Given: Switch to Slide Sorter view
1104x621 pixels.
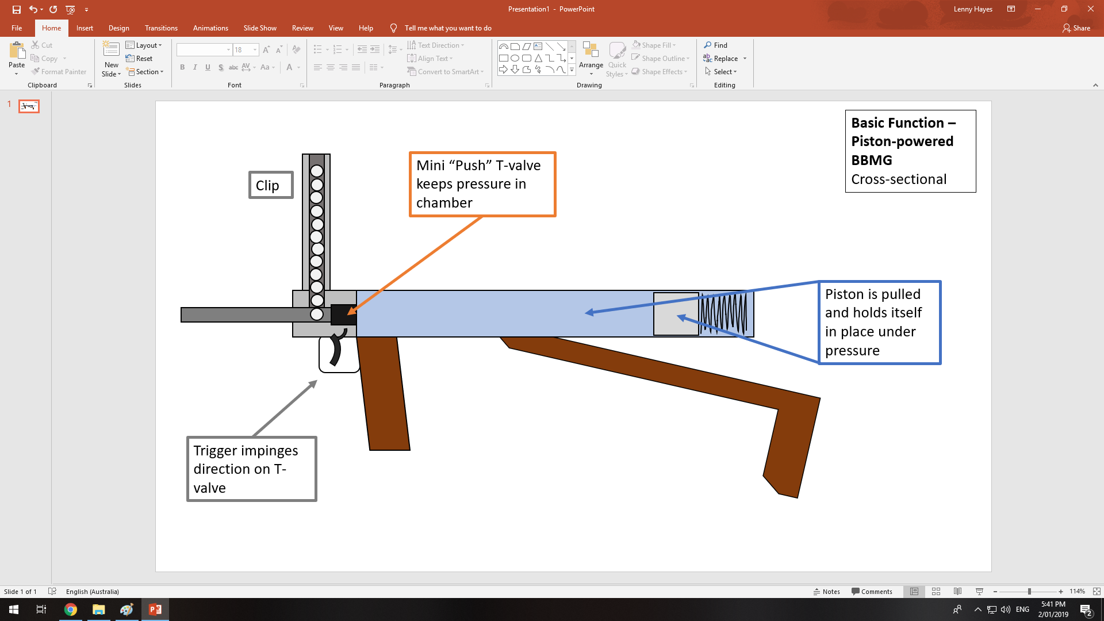Looking at the screenshot, I should pos(936,591).
